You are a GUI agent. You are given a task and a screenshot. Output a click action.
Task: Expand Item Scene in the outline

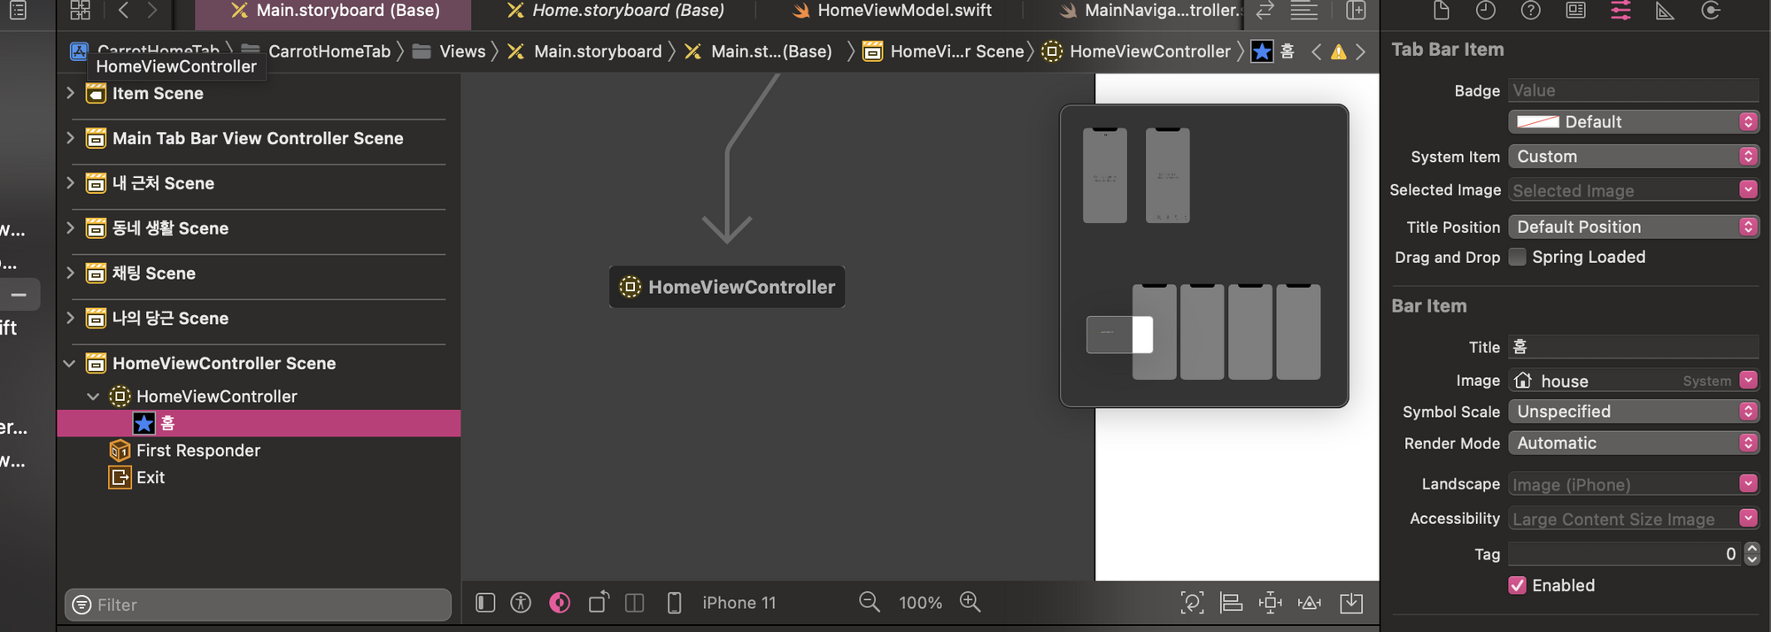click(70, 93)
